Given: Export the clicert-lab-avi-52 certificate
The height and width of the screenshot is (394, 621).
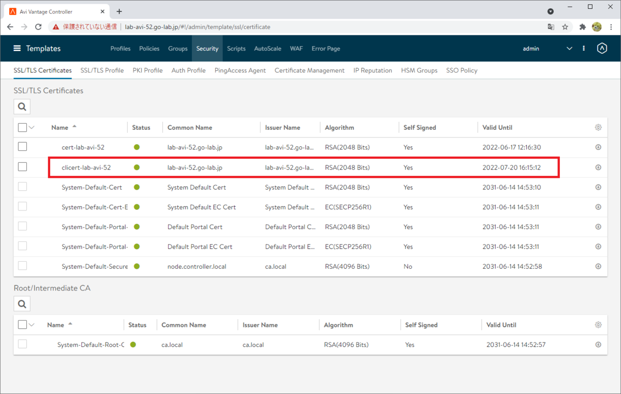Looking at the screenshot, I should point(598,167).
